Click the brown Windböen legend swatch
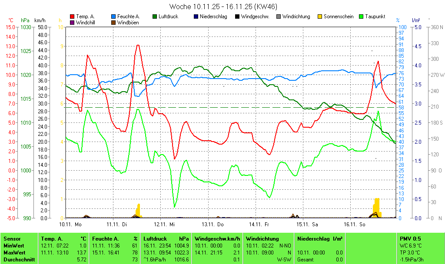445x264 pixels. click(114, 22)
